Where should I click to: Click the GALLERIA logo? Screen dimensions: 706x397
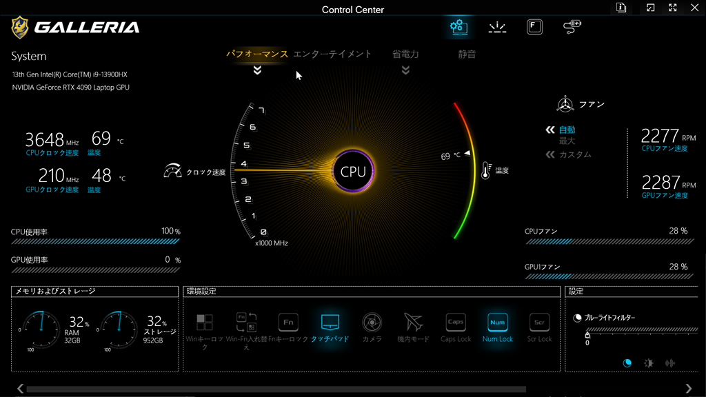[x=75, y=28]
